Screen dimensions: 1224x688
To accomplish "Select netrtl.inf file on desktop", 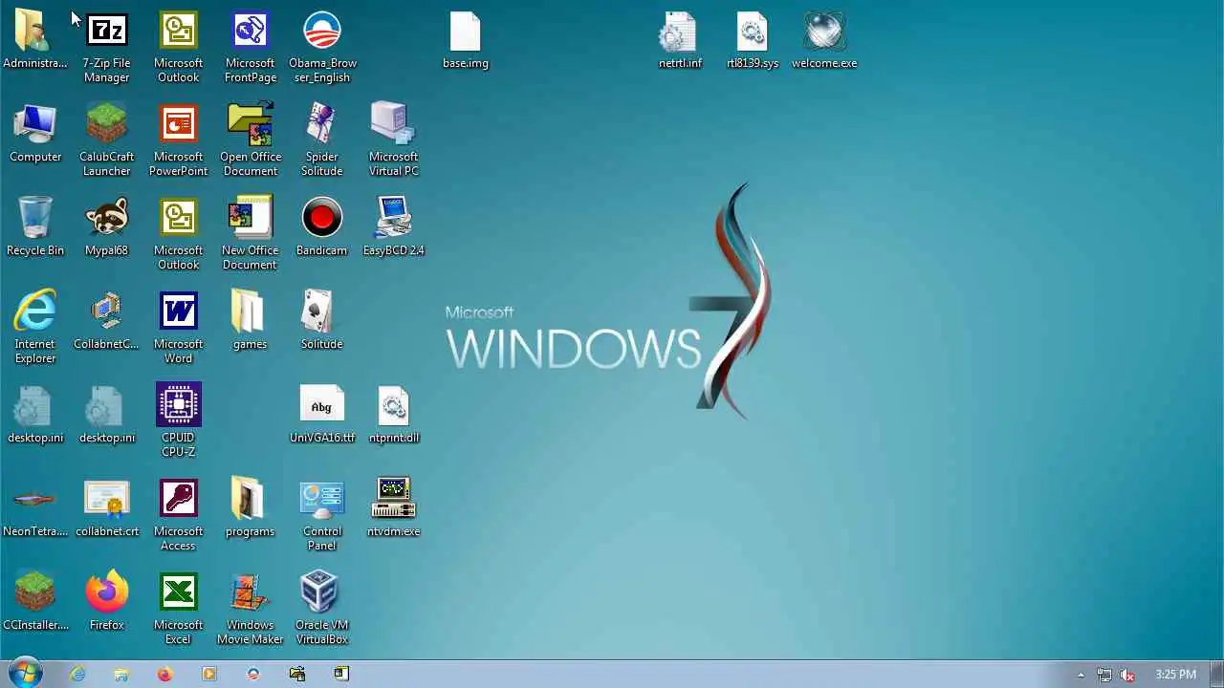I will point(680,40).
